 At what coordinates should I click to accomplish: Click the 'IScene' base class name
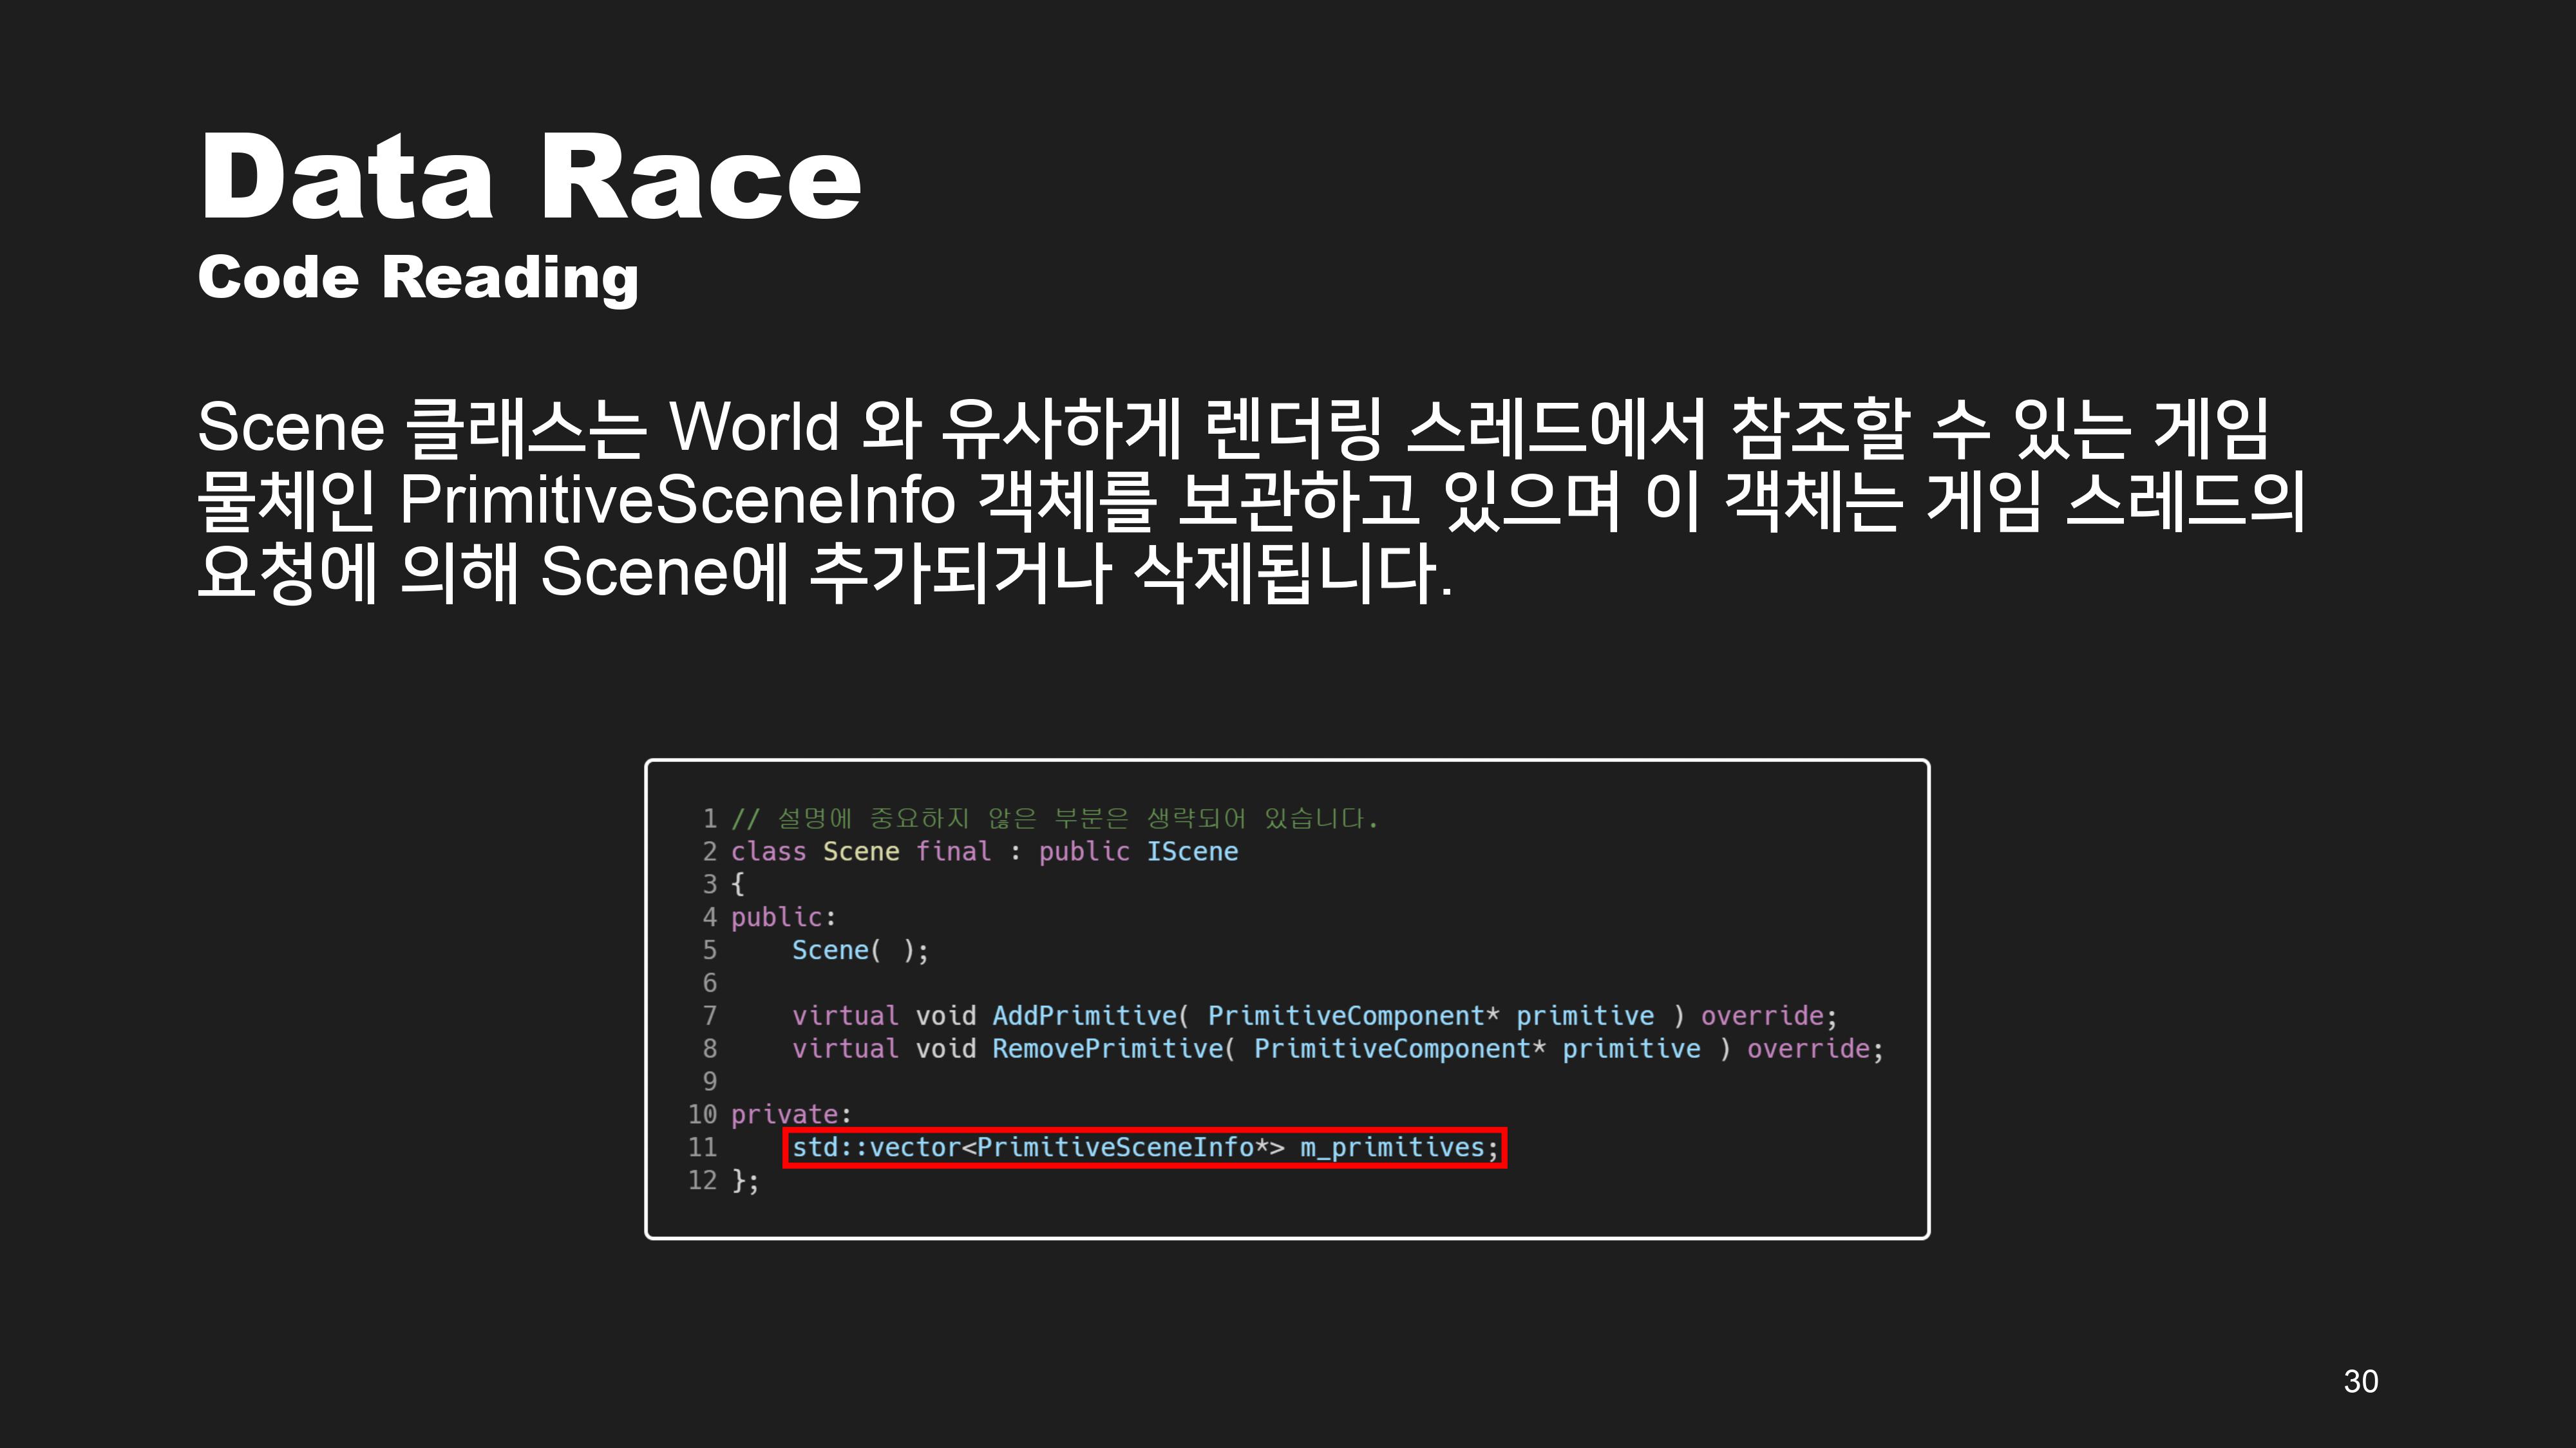1192,851
